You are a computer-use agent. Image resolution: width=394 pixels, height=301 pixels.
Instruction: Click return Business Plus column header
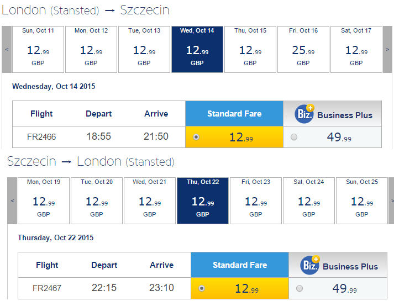point(338,265)
